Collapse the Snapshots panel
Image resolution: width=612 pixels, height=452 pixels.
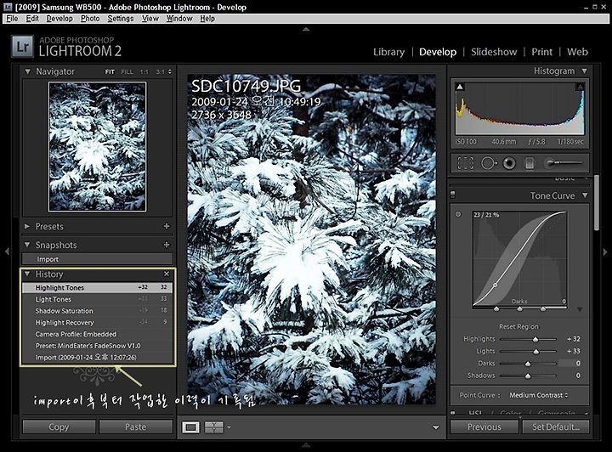tap(27, 245)
